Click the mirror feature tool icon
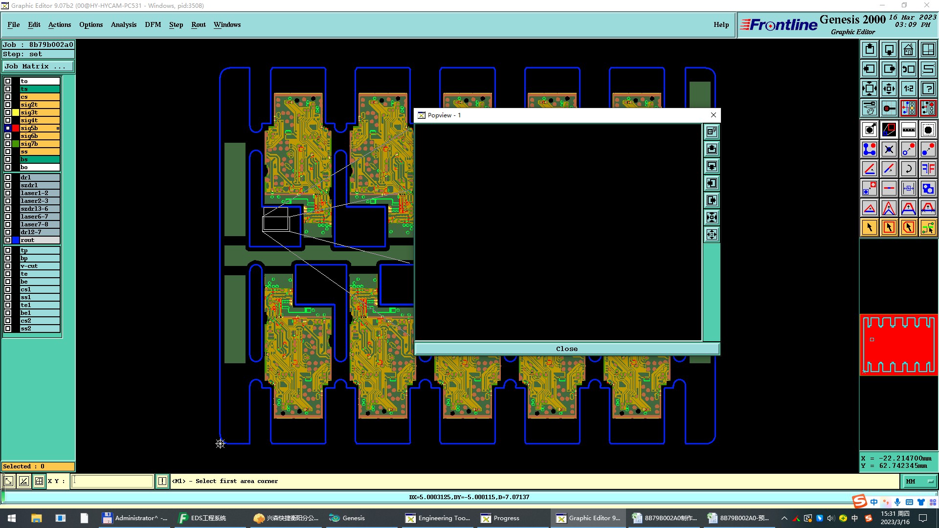 click(928, 169)
